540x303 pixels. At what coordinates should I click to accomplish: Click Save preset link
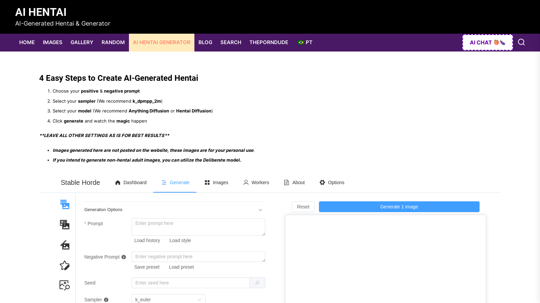(147, 267)
